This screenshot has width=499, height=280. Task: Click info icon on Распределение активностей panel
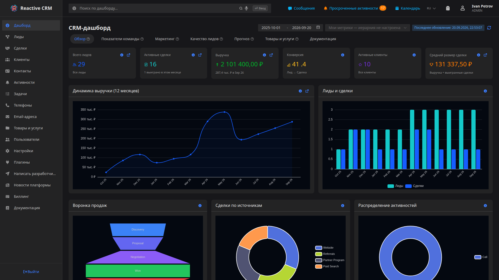[x=485, y=206]
